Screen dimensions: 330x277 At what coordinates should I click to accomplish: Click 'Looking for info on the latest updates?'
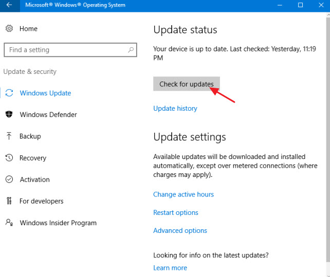click(211, 255)
